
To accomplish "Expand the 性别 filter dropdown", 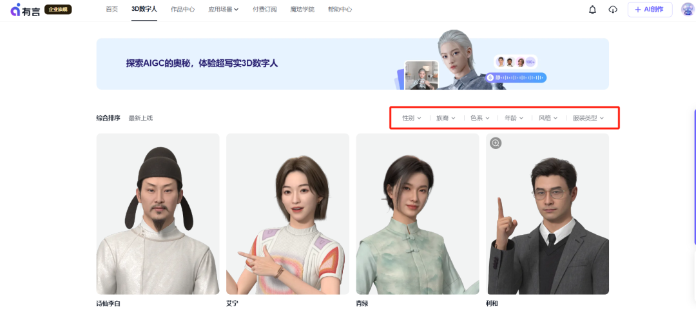I will (x=411, y=118).
